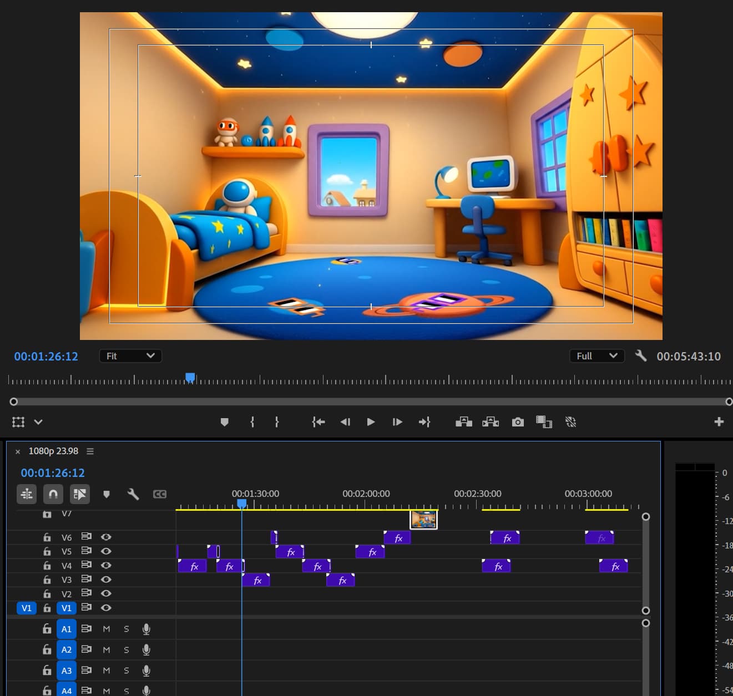Image resolution: width=733 pixels, height=696 pixels.
Task: Toggle the timeline captions CC button
Action: pyautogui.click(x=160, y=494)
